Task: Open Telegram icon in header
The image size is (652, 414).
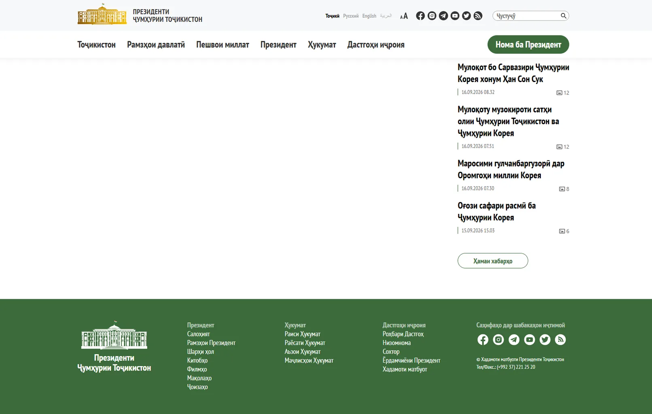Action: pyautogui.click(x=443, y=16)
